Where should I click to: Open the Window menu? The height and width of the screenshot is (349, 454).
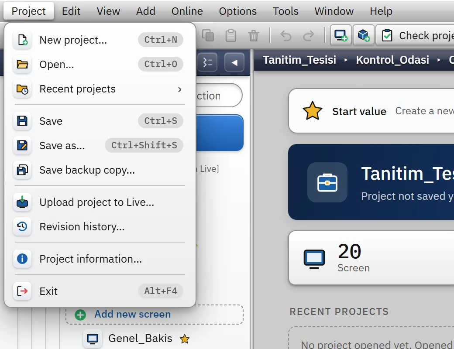pyautogui.click(x=334, y=11)
